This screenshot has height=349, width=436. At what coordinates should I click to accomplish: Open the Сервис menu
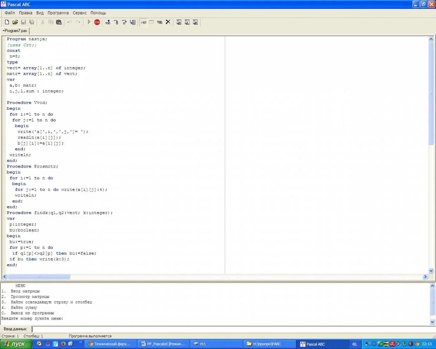(79, 13)
